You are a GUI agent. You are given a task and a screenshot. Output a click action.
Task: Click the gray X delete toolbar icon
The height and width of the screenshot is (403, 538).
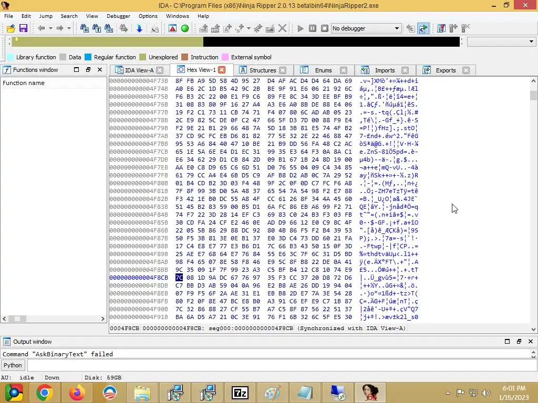point(282,28)
